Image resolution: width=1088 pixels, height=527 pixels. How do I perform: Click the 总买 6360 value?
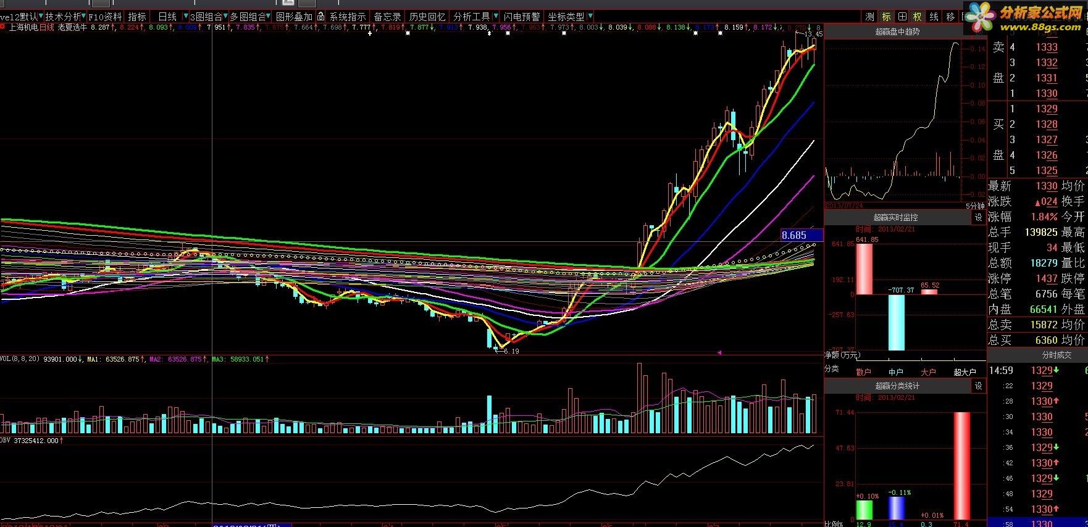(x=1047, y=340)
